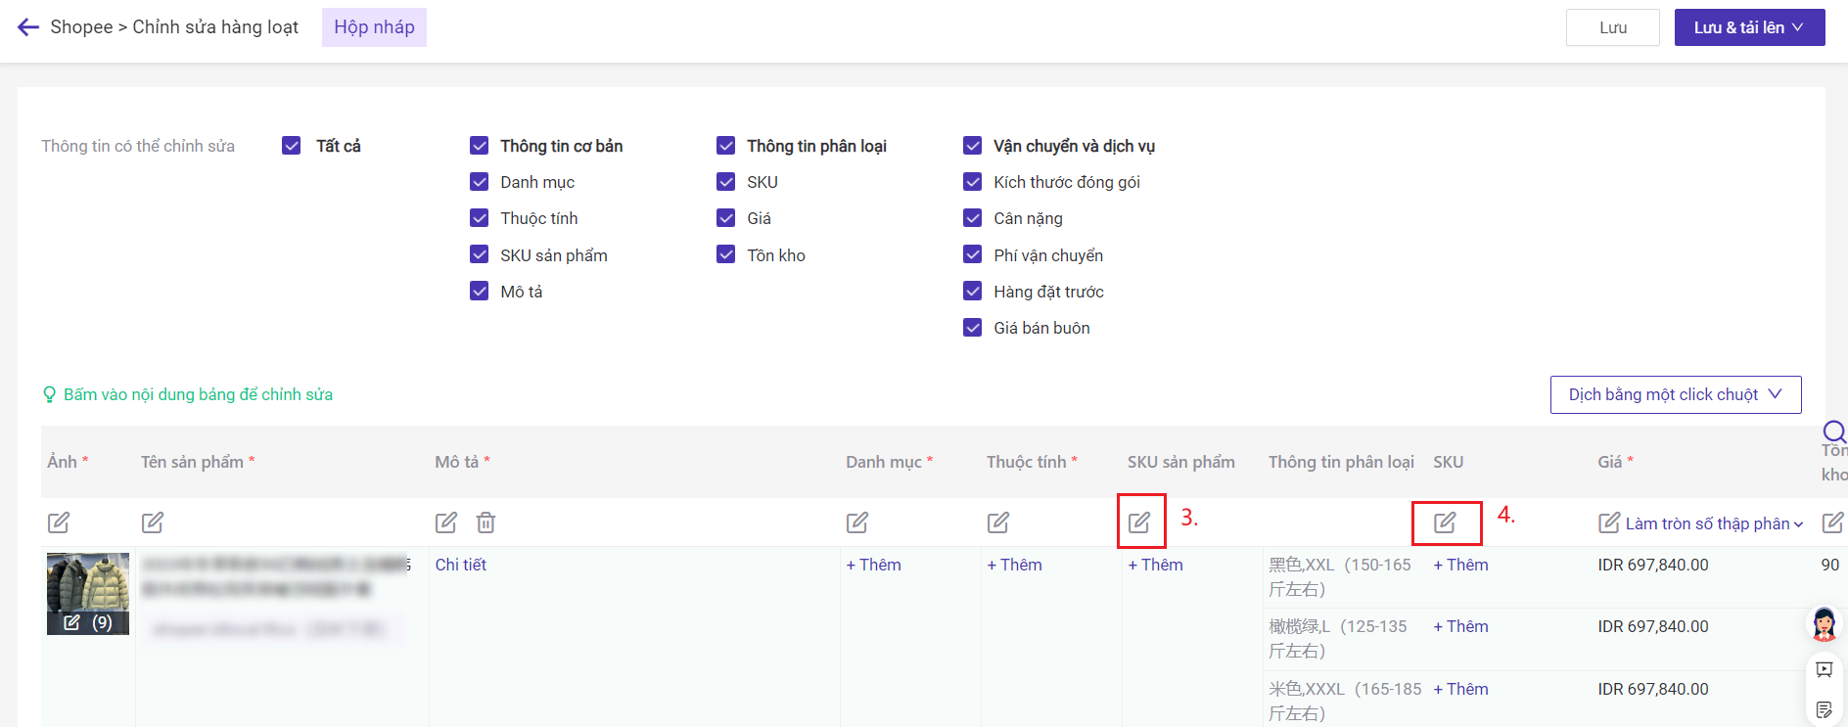Click the Lưu button
This screenshot has height=727, width=1848.
coord(1612,27)
